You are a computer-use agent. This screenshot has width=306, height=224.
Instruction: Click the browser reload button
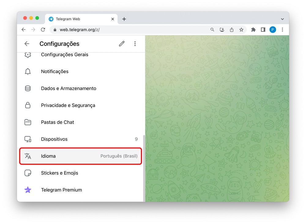[43, 30]
